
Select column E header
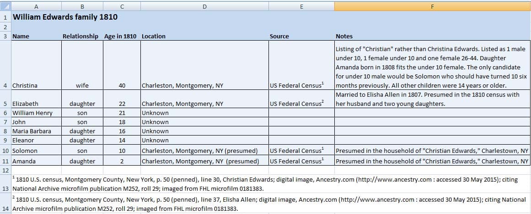(301, 6)
